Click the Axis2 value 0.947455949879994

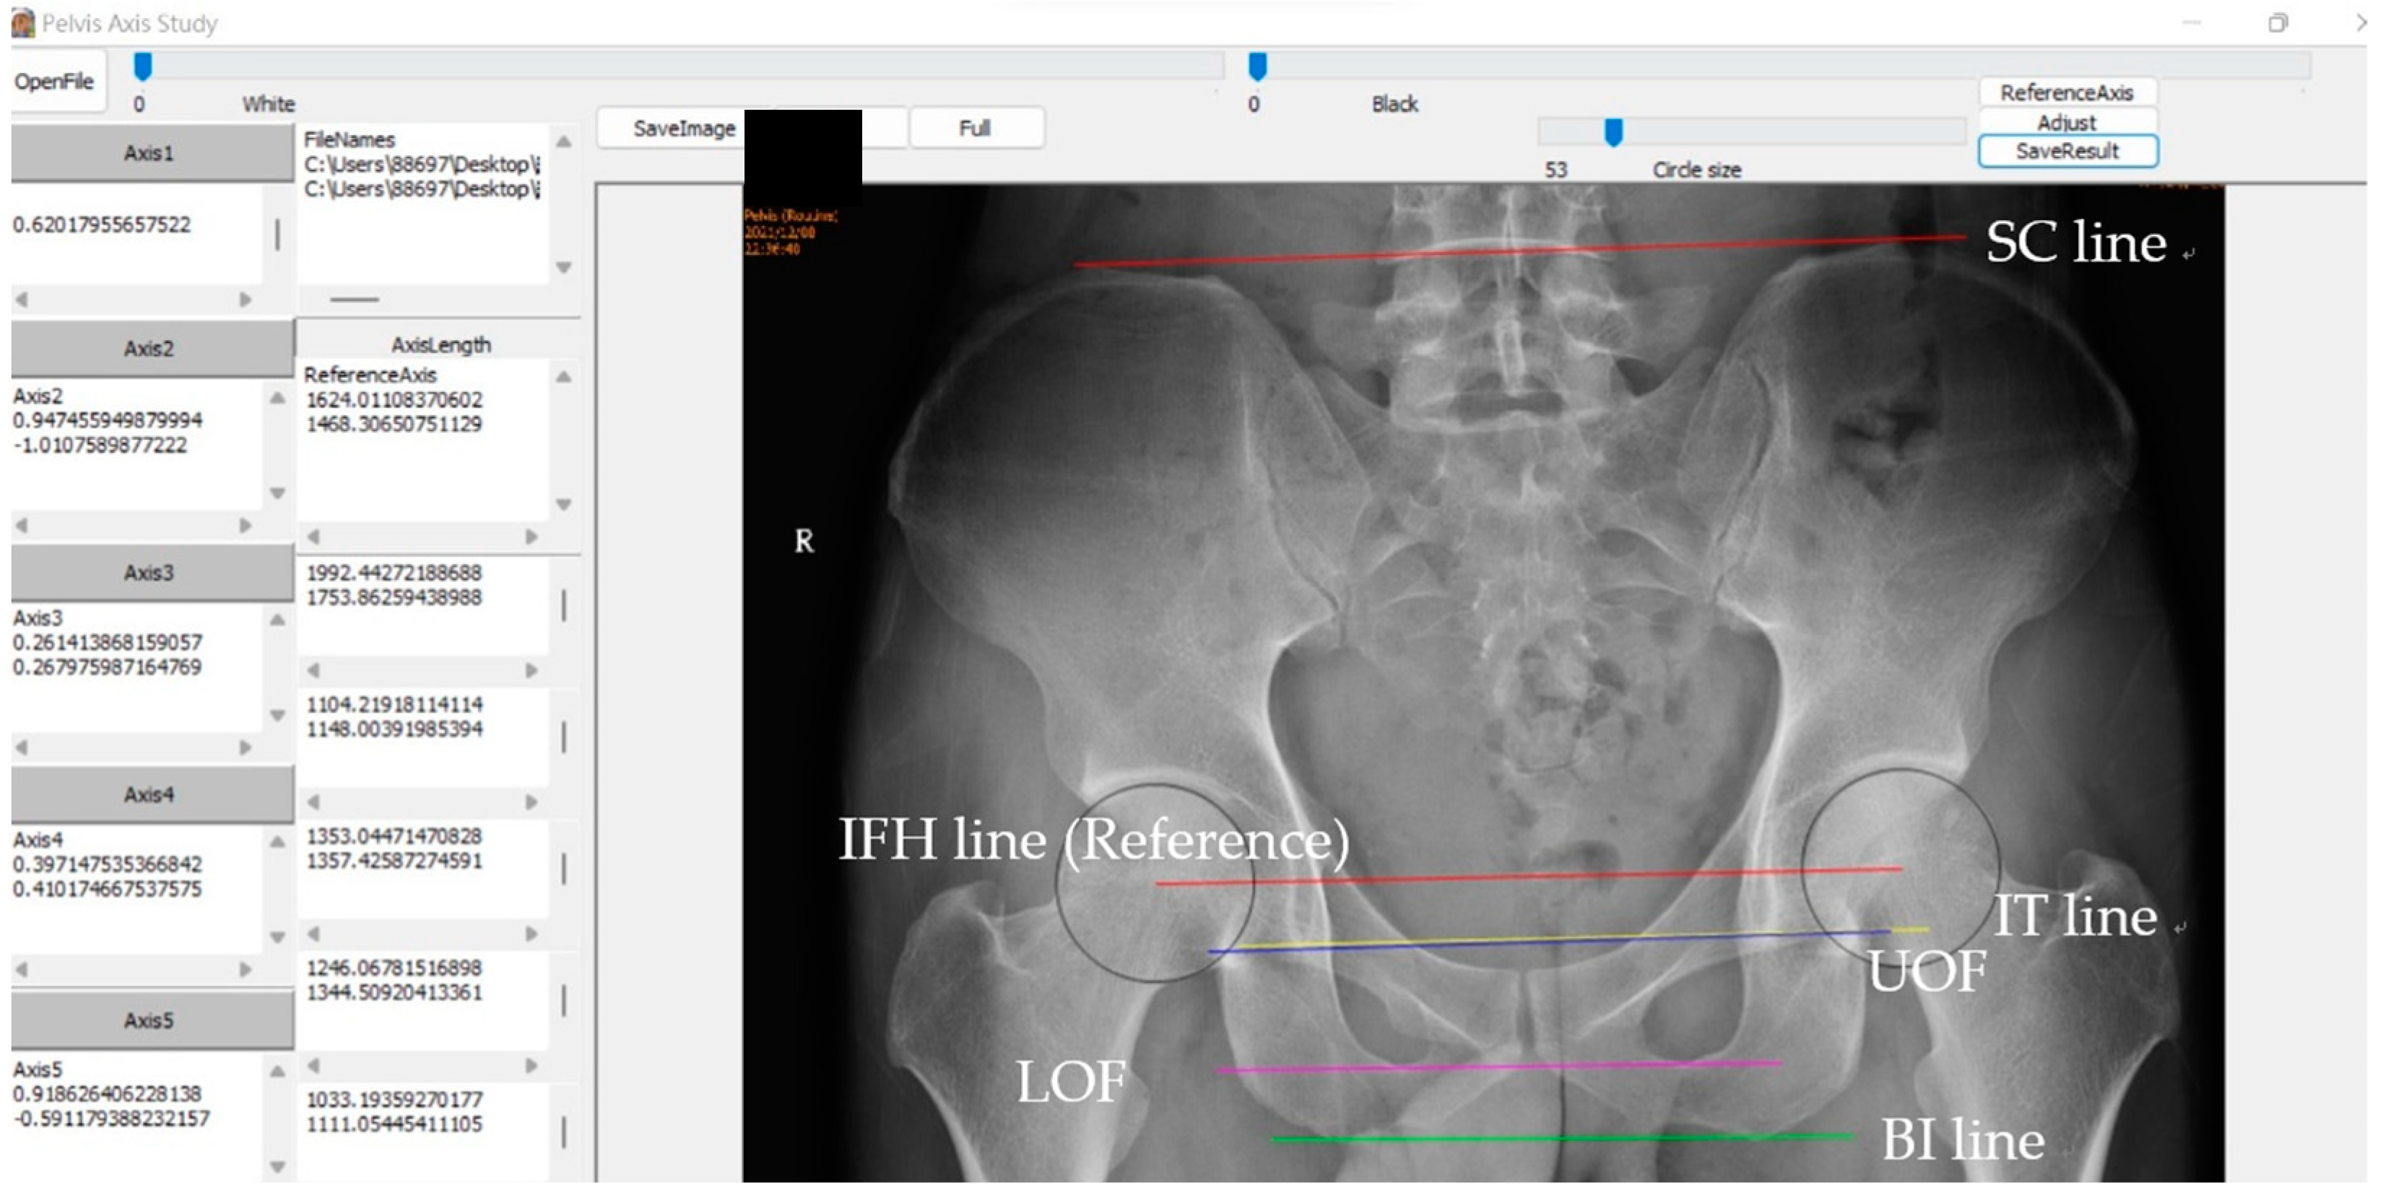(108, 420)
